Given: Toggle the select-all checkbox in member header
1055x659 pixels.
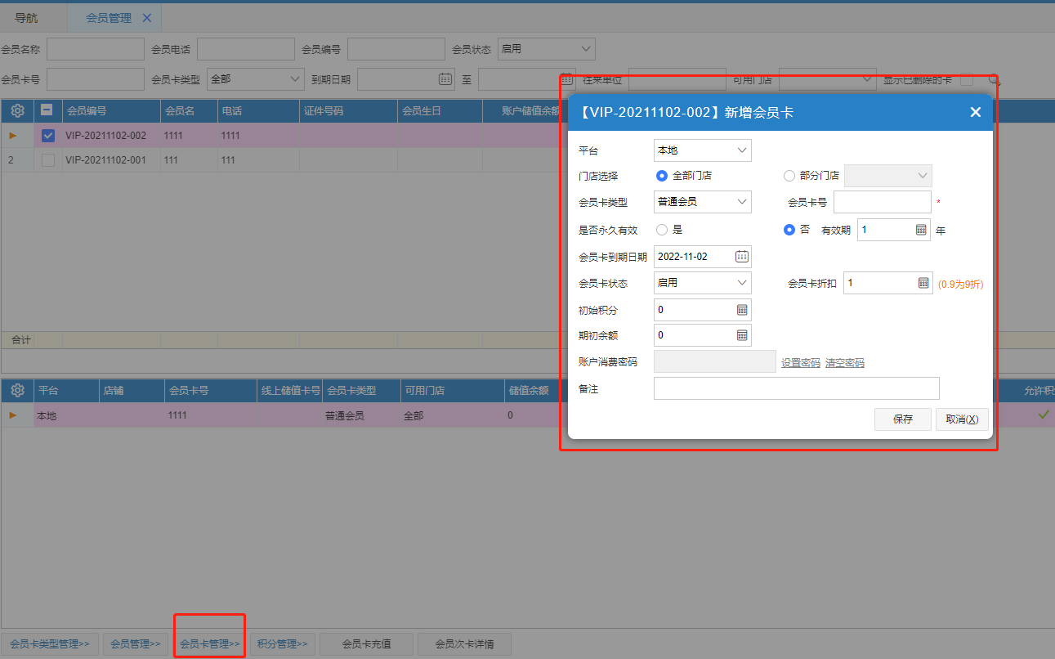Looking at the screenshot, I should click(48, 110).
